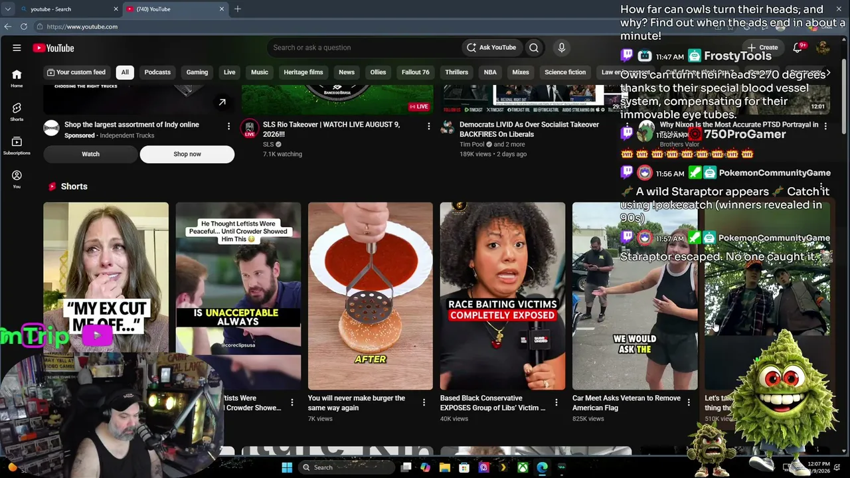Click the YouTube logo

tap(53, 48)
